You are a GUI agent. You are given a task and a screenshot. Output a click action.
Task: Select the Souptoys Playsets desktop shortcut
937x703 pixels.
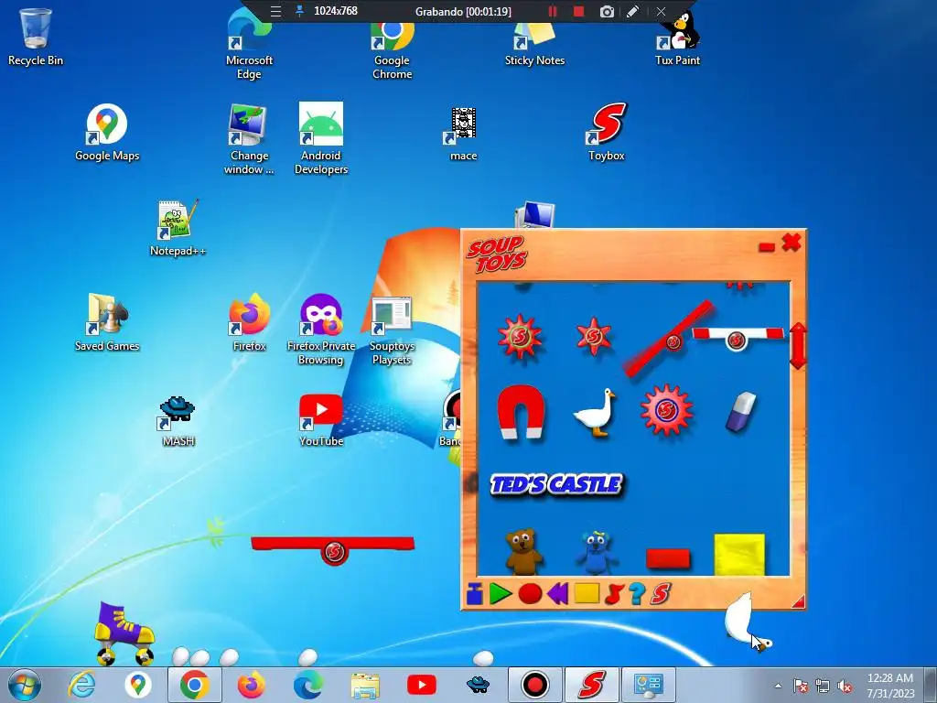coord(392,330)
